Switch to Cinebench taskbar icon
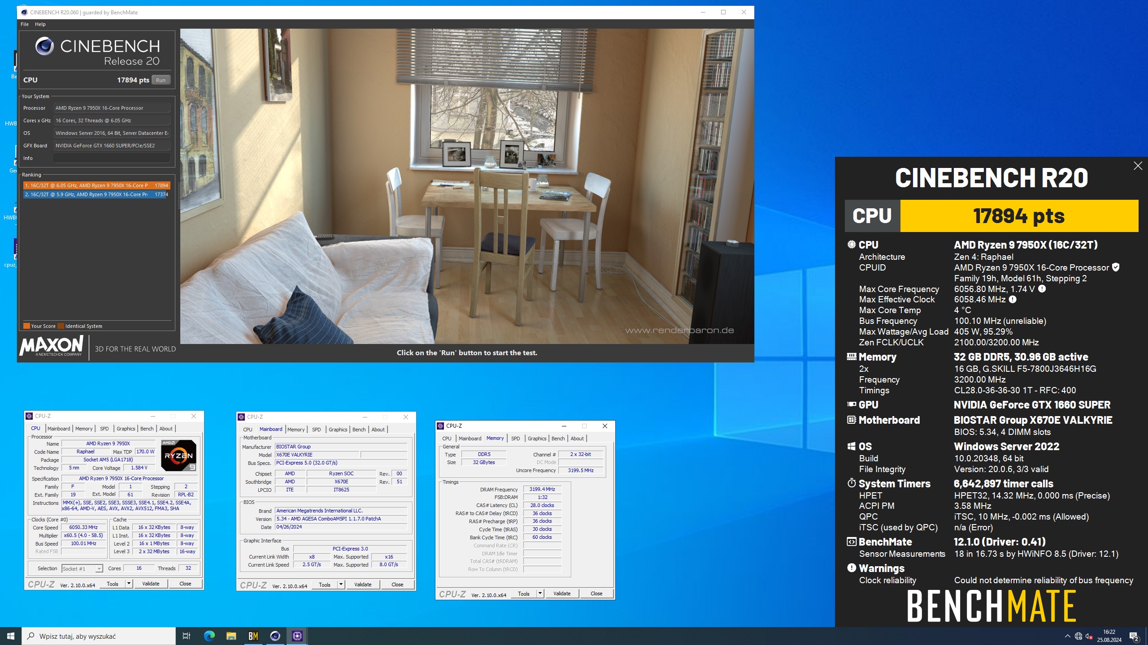The width and height of the screenshot is (1148, 645). (275, 636)
